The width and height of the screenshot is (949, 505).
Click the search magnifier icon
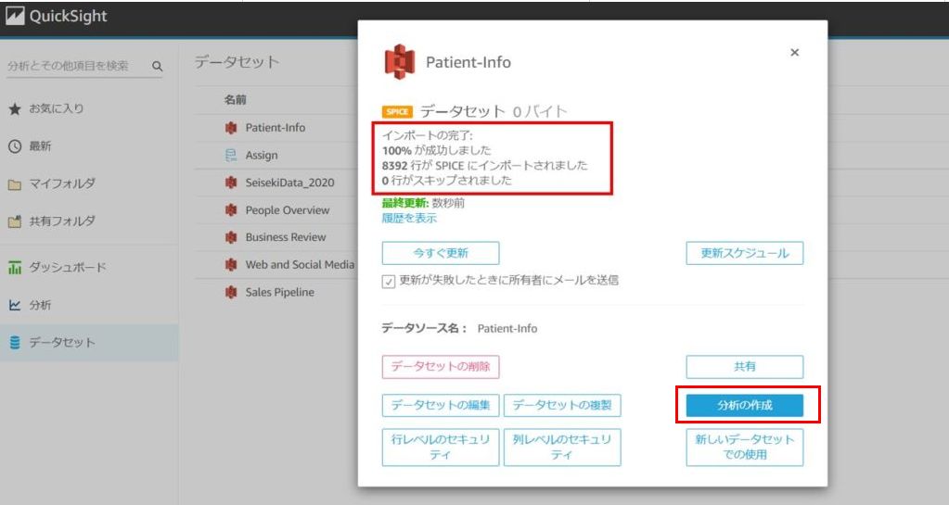click(158, 66)
